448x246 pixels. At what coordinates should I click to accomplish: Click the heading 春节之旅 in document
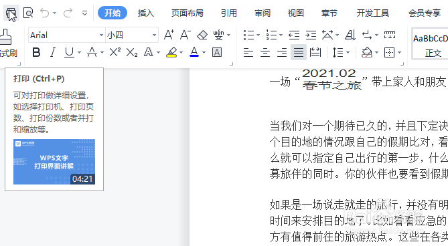tap(332, 85)
